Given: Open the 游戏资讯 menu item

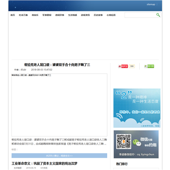Looking at the screenshot, I should click(x=85, y=15).
